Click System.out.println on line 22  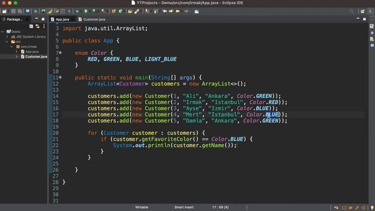click(x=142, y=145)
